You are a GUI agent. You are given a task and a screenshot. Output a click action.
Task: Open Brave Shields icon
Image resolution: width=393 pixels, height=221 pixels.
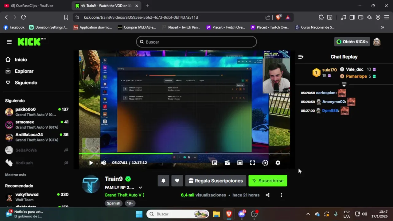pyautogui.click(x=278, y=17)
